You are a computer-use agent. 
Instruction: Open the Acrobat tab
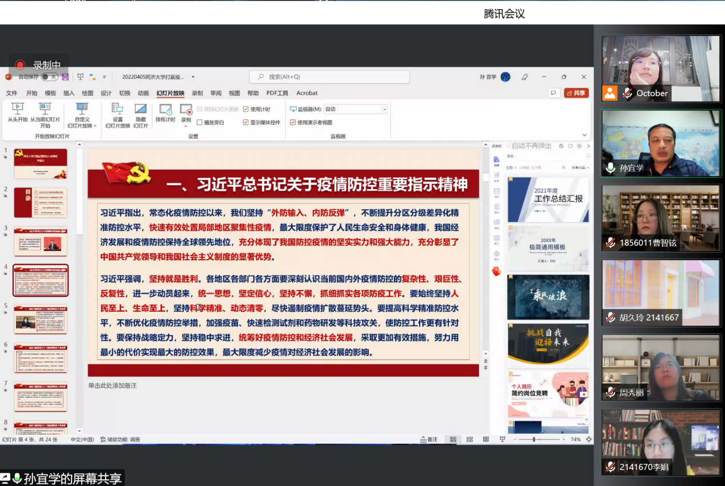tap(307, 93)
